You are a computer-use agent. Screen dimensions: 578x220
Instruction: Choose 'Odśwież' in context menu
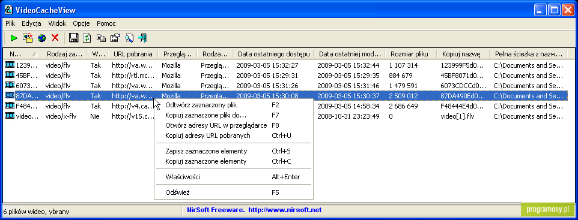[x=233, y=192]
